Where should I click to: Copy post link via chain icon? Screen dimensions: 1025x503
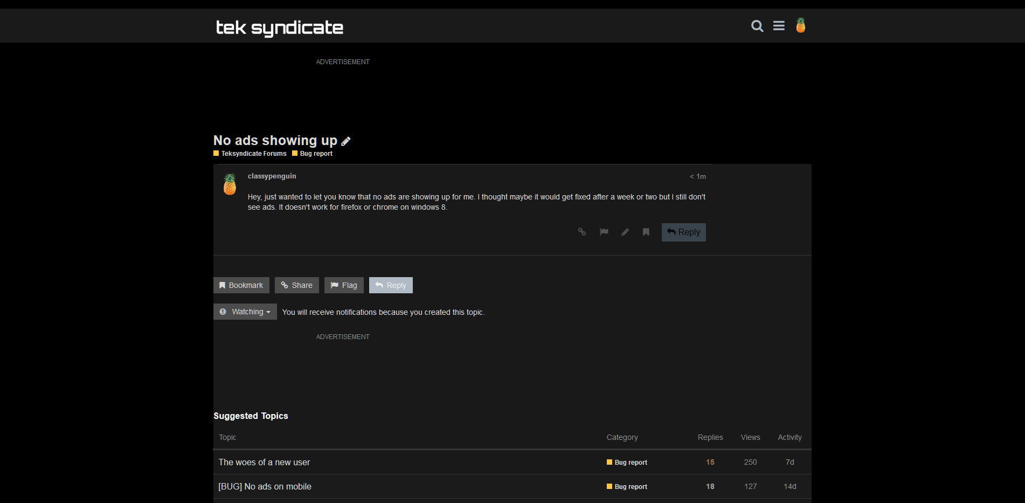582,232
